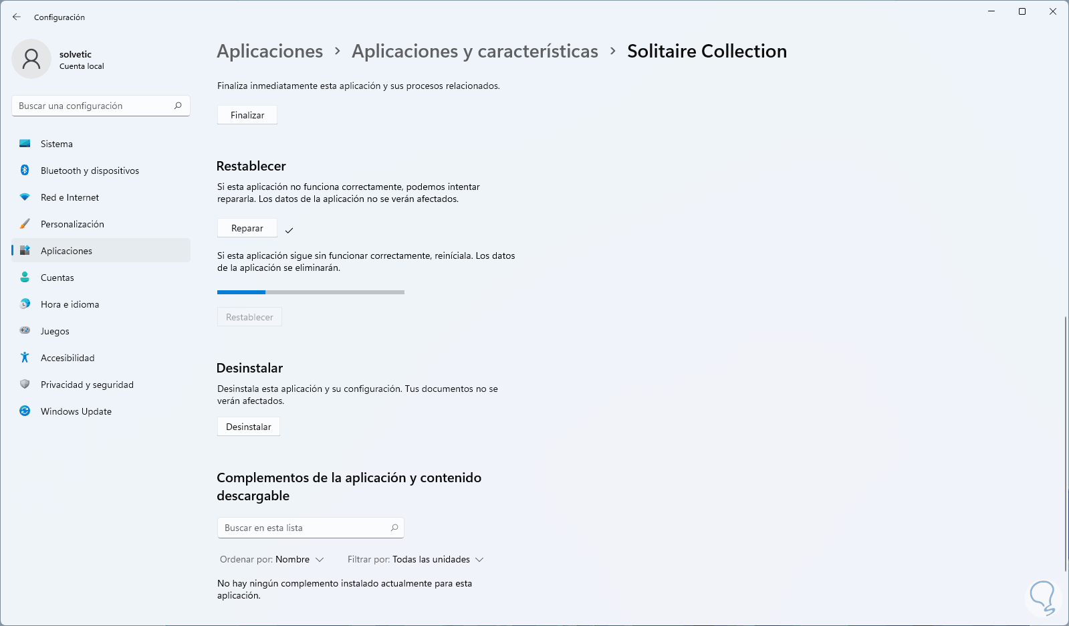Screen dimensions: 1069x626
Task: Click the Desinstalar button
Action: point(249,427)
